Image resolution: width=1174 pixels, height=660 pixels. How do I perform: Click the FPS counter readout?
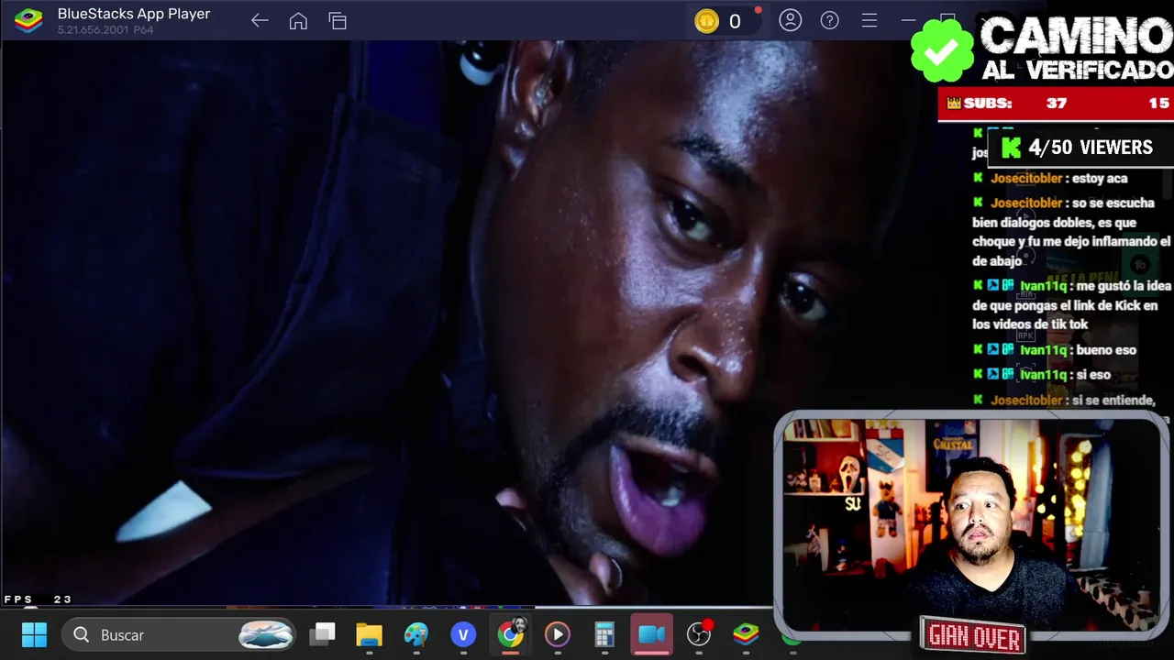pos(38,599)
